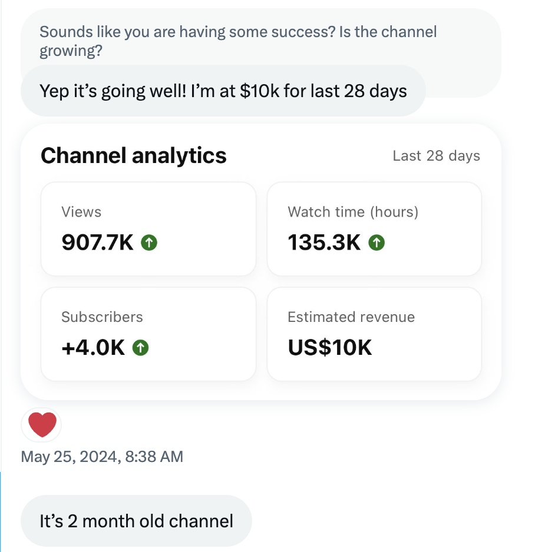
Task: Select the 'It's 2 month old channel' message
Action: (136, 521)
